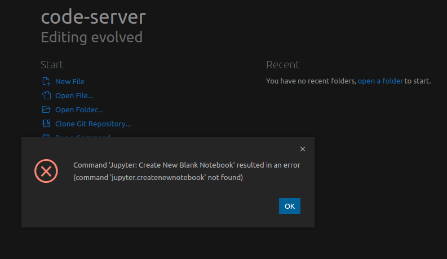Click the 'Start' heading
Screen dimensions: 447x259
(x=52, y=65)
